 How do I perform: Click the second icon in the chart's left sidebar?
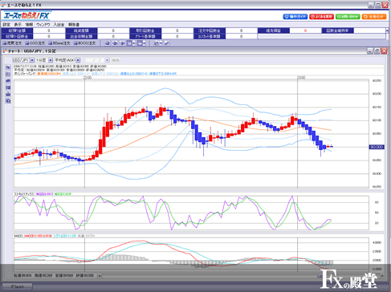(8, 74)
